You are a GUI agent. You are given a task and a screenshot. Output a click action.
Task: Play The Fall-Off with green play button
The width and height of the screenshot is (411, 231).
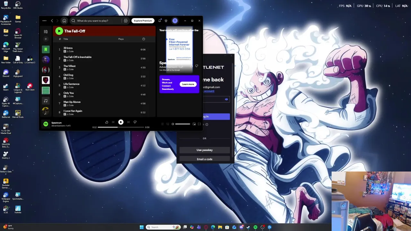pyautogui.click(x=59, y=31)
